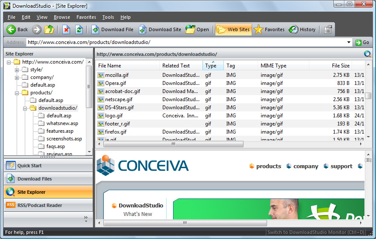Click the tree pane scroll down arrow
The image size is (376, 239).
click(x=89, y=152)
